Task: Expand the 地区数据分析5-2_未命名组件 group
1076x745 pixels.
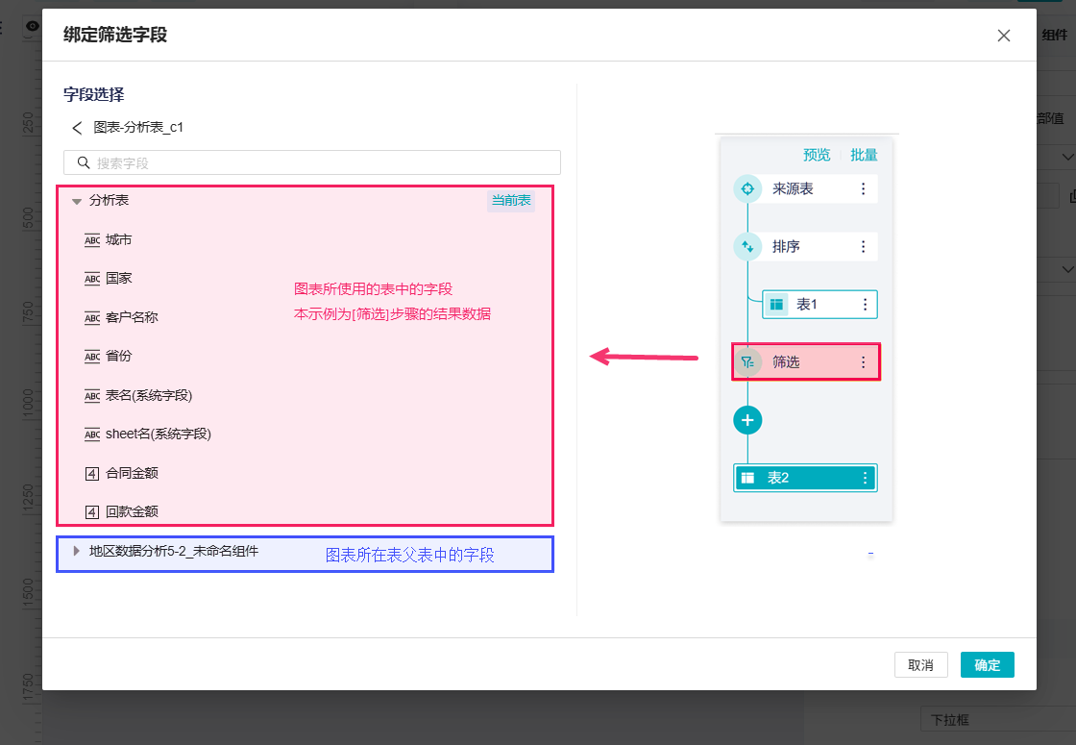Action: point(77,552)
